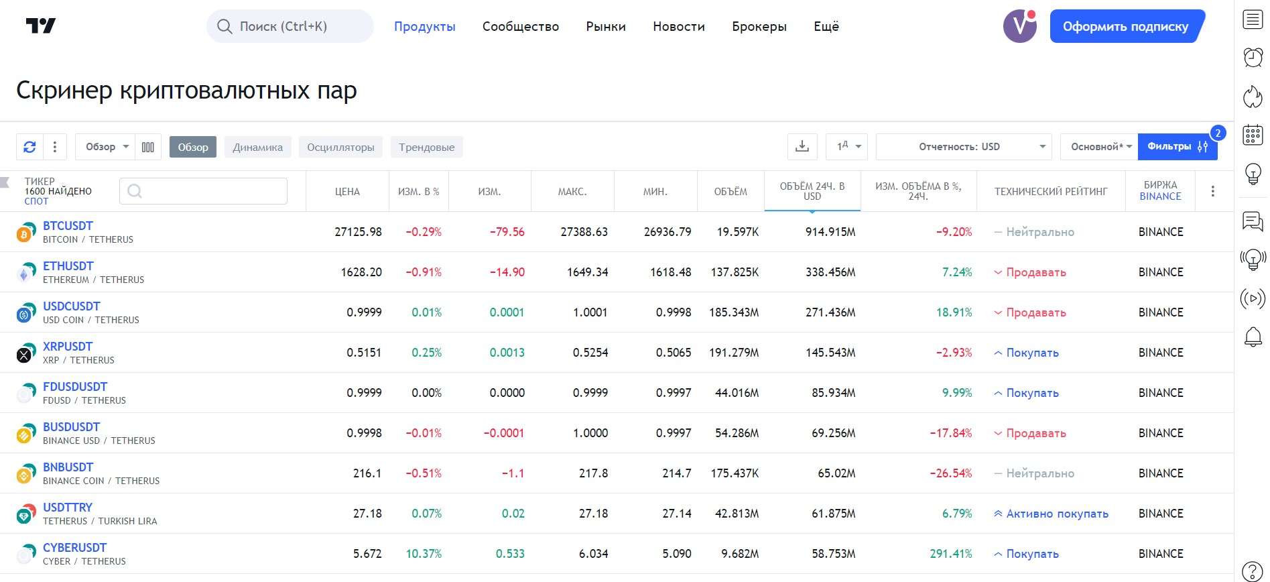Open the Основной* screen dropdown
Screen dimensions: 1270x582
[1099, 146]
